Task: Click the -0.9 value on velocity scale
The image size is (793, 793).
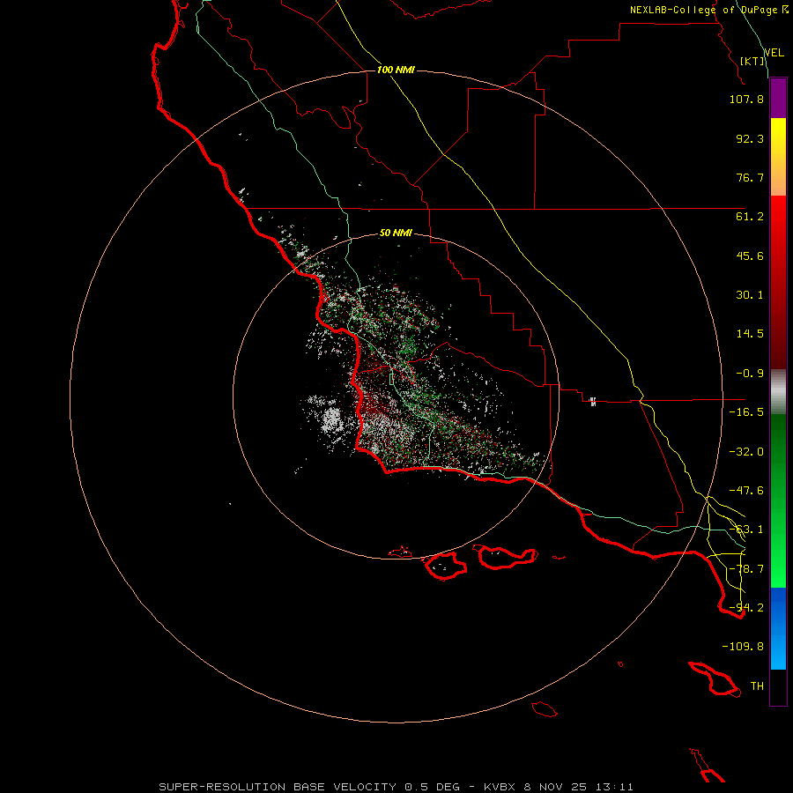Action: tap(750, 374)
